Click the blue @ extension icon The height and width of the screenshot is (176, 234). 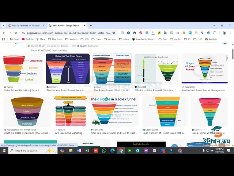point(208,33)
